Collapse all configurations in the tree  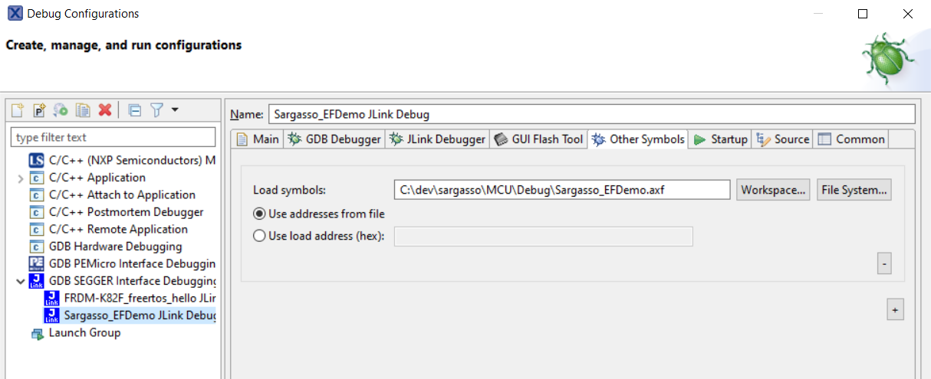135,110
